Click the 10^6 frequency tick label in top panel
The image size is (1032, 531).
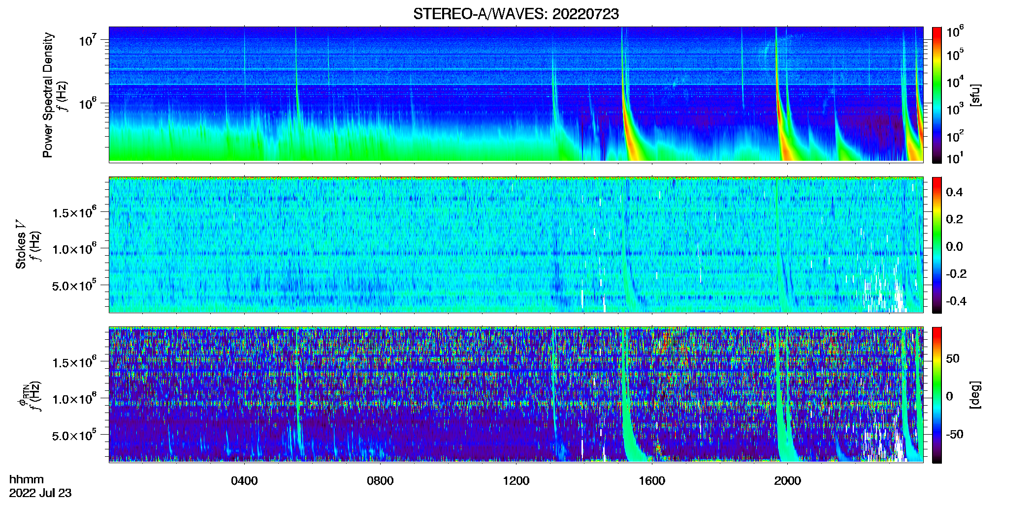pos(88,104)
